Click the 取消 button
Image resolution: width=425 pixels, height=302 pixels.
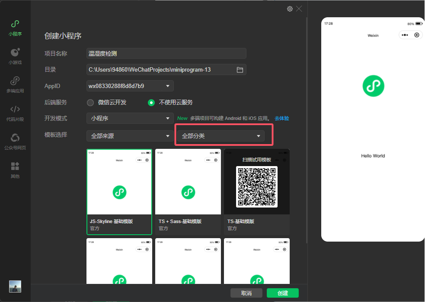[246, 293]
